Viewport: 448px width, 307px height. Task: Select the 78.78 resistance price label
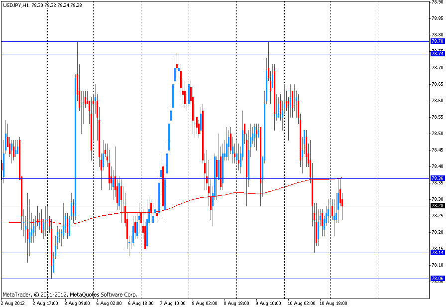pos(438,41)
